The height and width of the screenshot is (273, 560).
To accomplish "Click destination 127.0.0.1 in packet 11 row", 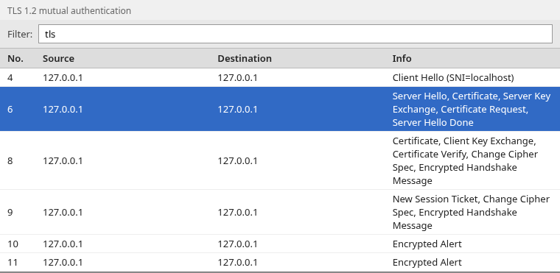I will pyautogui.click(x=237, y=263).
